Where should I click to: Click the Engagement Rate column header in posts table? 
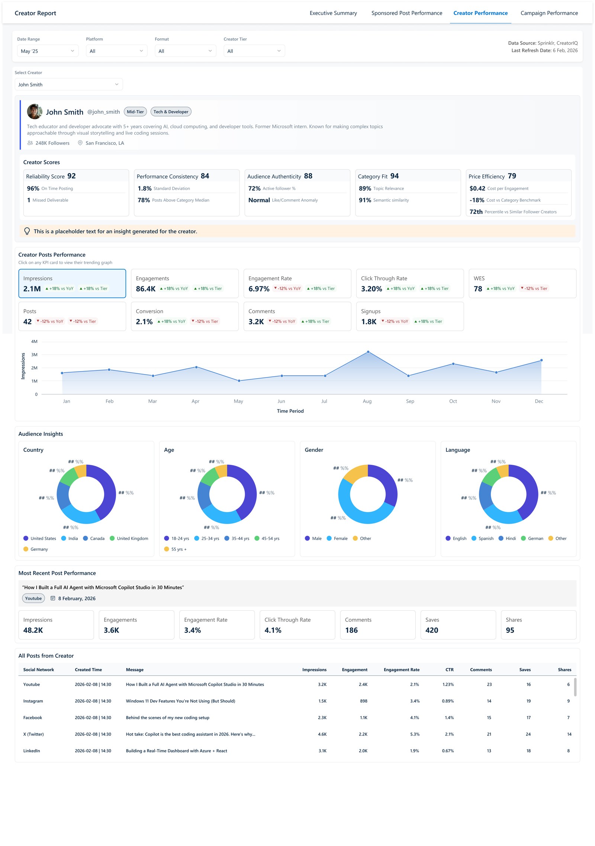[x=402, y=670]
